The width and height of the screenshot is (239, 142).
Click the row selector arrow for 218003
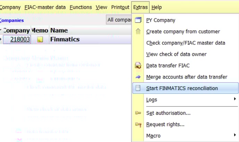tap(1, 39)
